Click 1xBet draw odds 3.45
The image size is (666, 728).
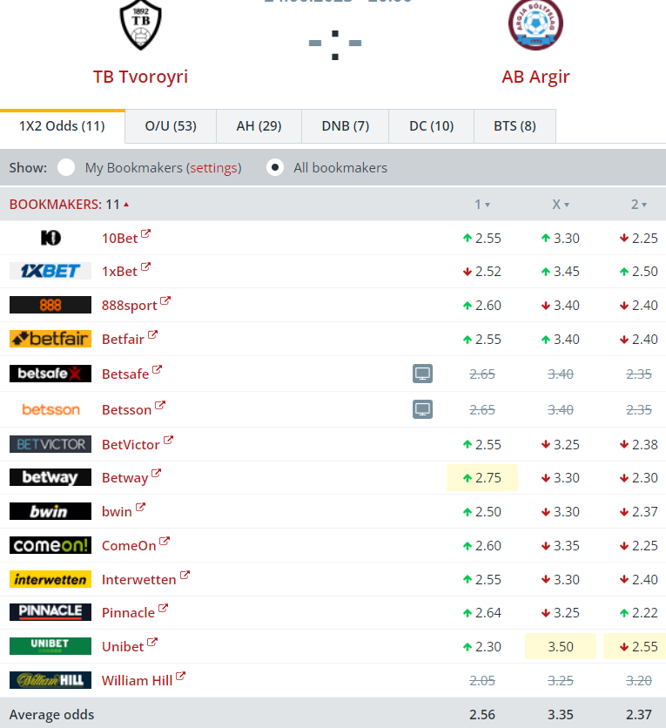(x=560, y=271)
